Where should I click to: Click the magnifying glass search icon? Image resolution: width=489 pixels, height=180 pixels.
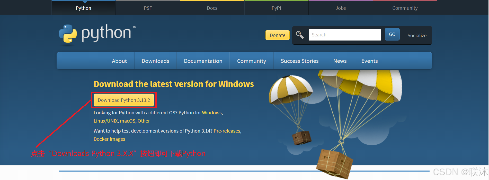(x=300, y=35)
